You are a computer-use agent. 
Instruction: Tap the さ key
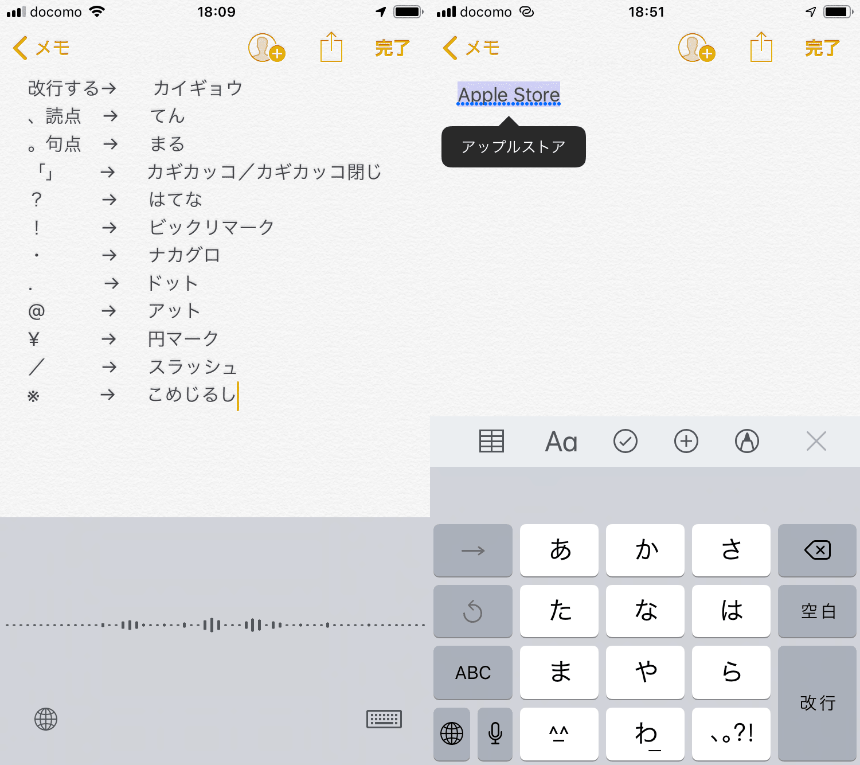pyautogui.click(x=731, y=551)
